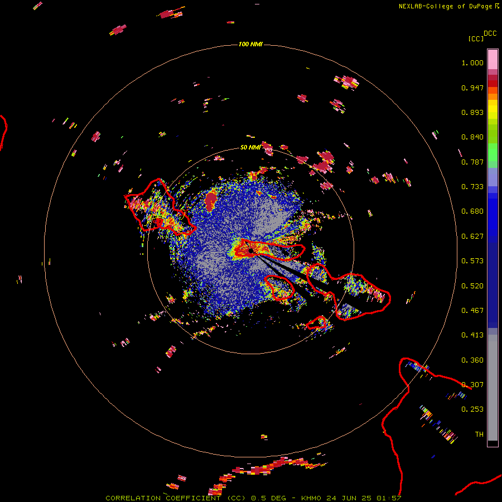Click the radar site center black dot
This screenshot has width=502, height=502.
coord(250,250)
